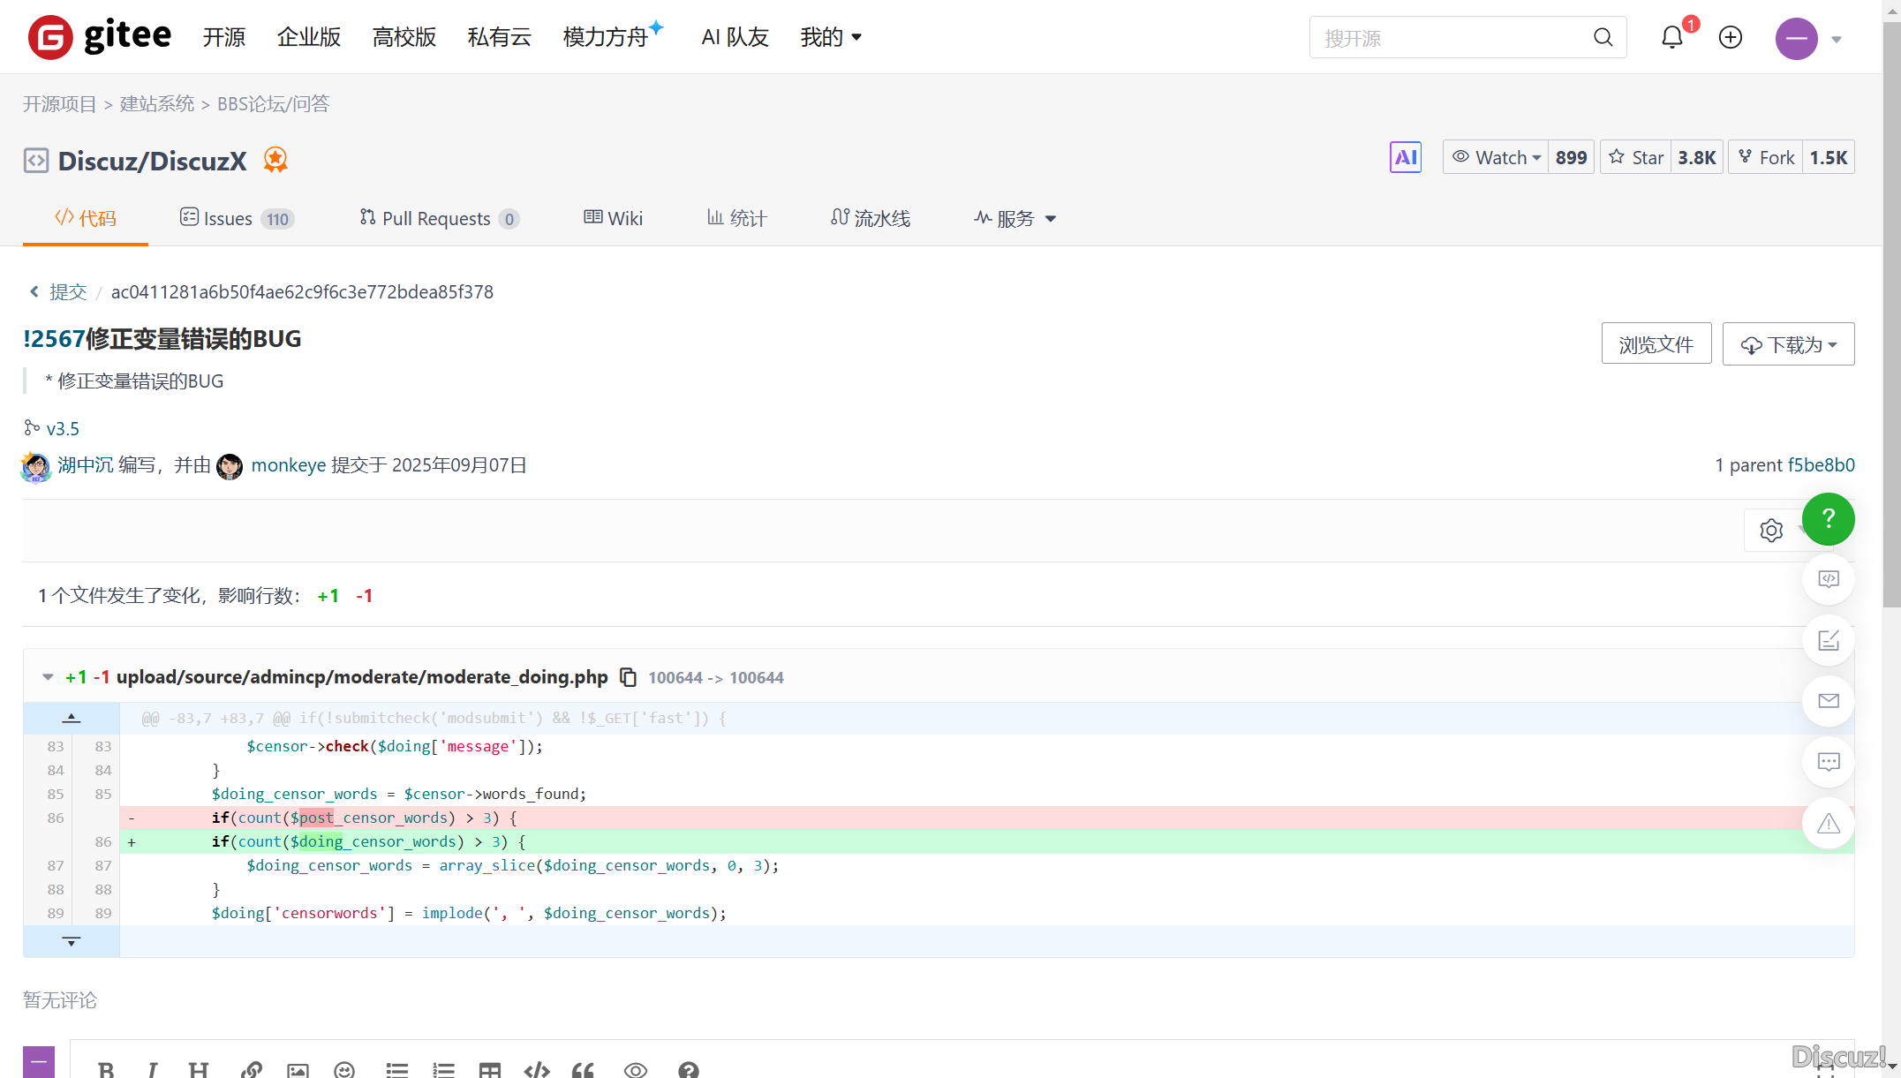Click the green help question button
The height and width of the screenshot is (1078, 1901).
pos(1828,519)
